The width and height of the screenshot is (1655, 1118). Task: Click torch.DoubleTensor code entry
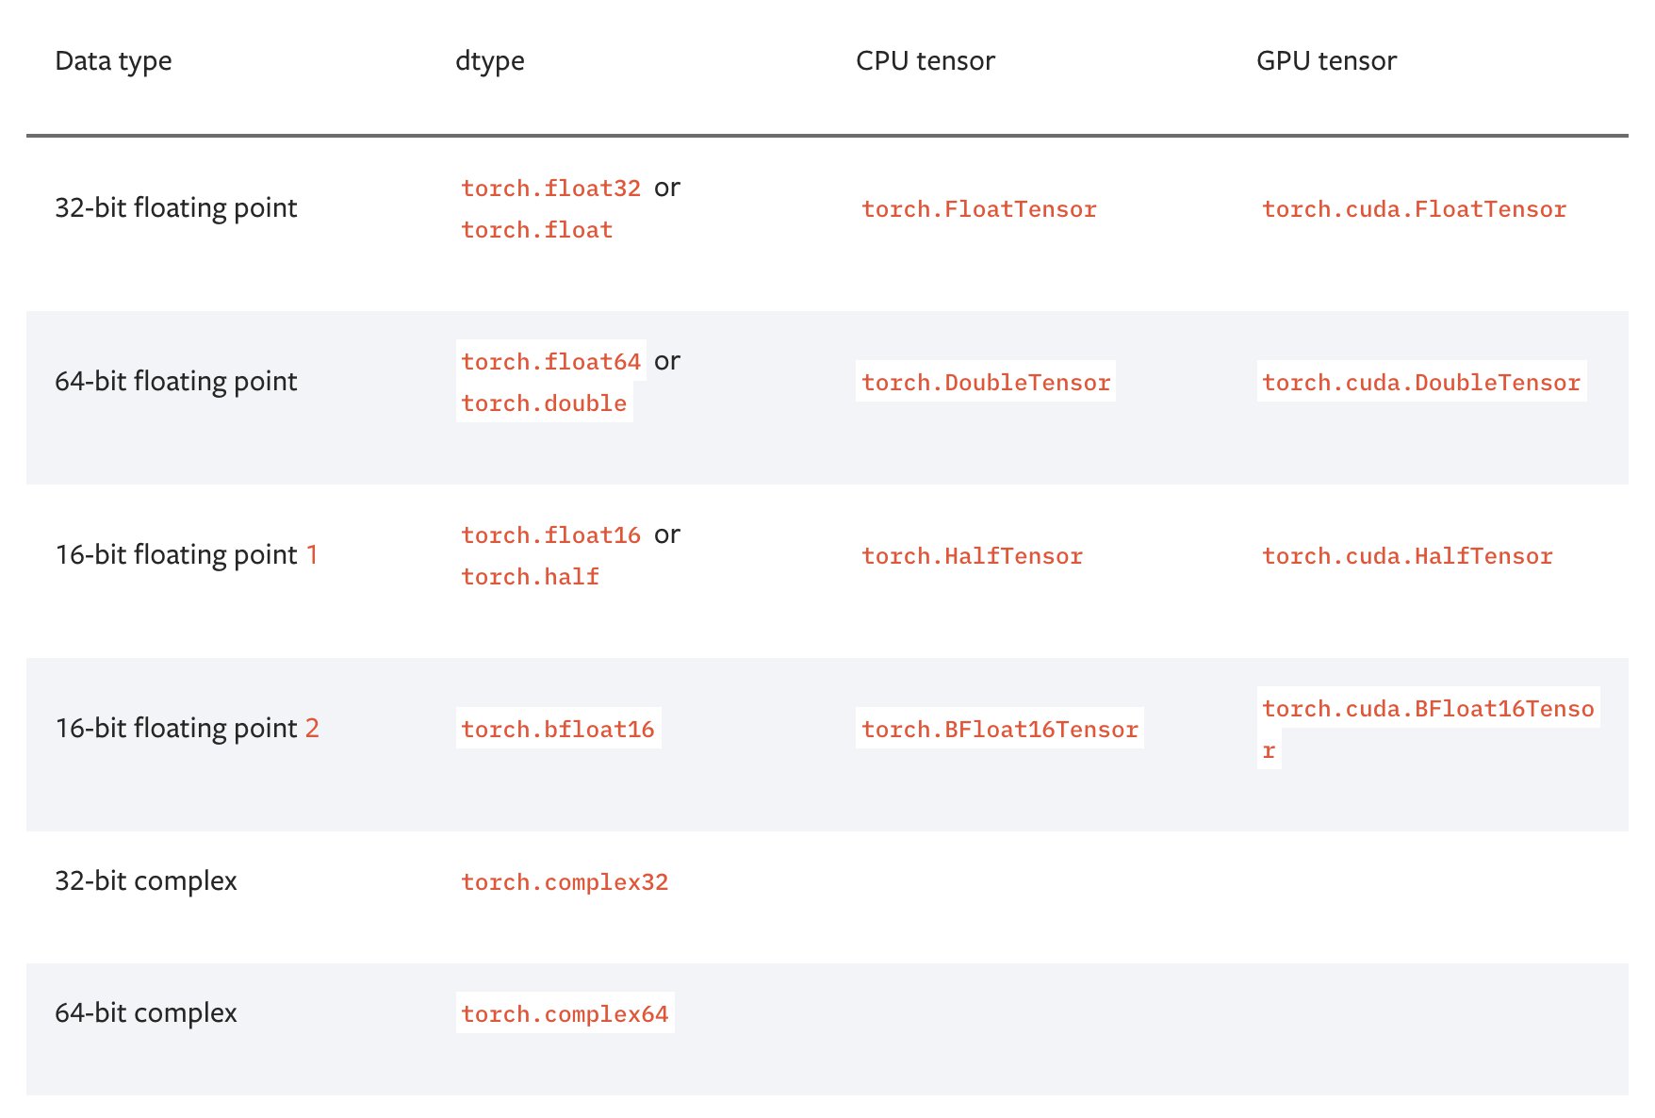[985, 383]
